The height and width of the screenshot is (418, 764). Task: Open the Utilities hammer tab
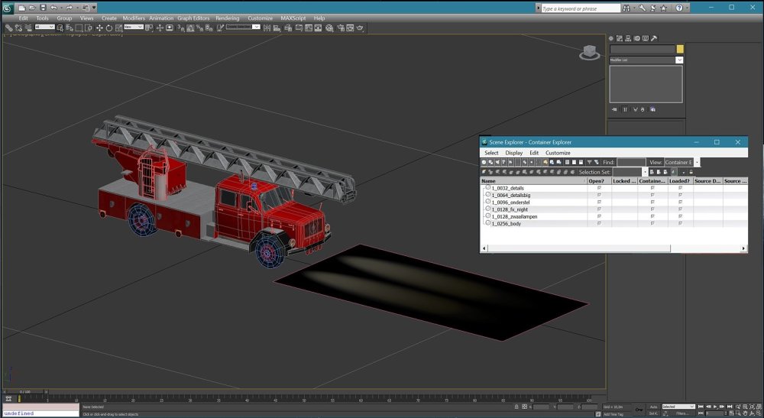click(654, 38)
